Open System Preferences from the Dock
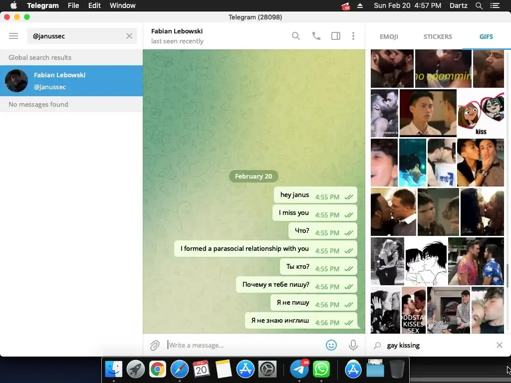 [x=267, y=370]
